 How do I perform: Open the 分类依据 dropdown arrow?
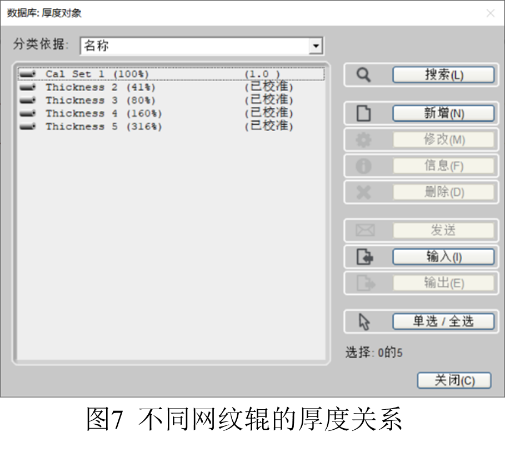click(316, 46)
